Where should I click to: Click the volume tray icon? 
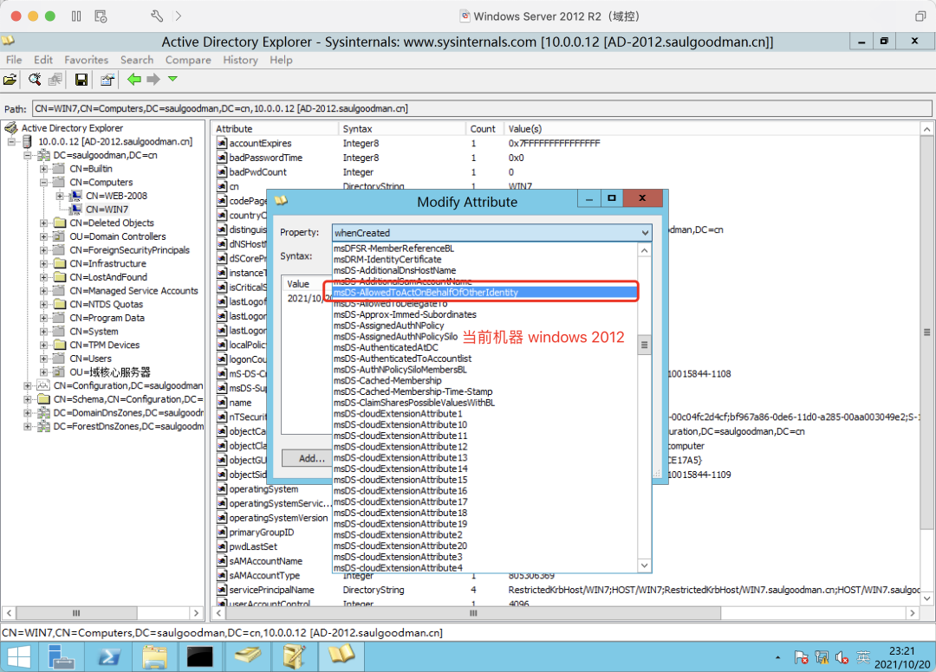pos(842,657)
